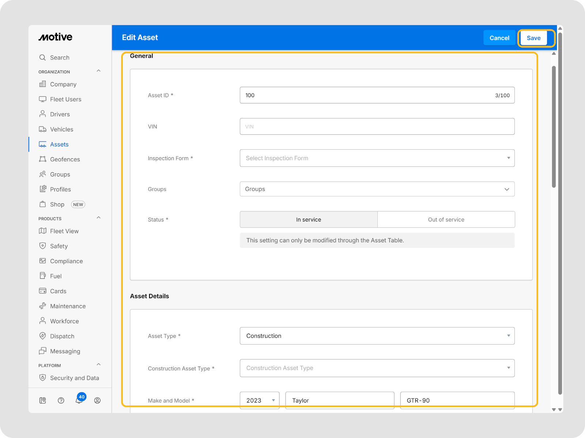Open the notifications bell with badge 40

[x=79, y=400]
